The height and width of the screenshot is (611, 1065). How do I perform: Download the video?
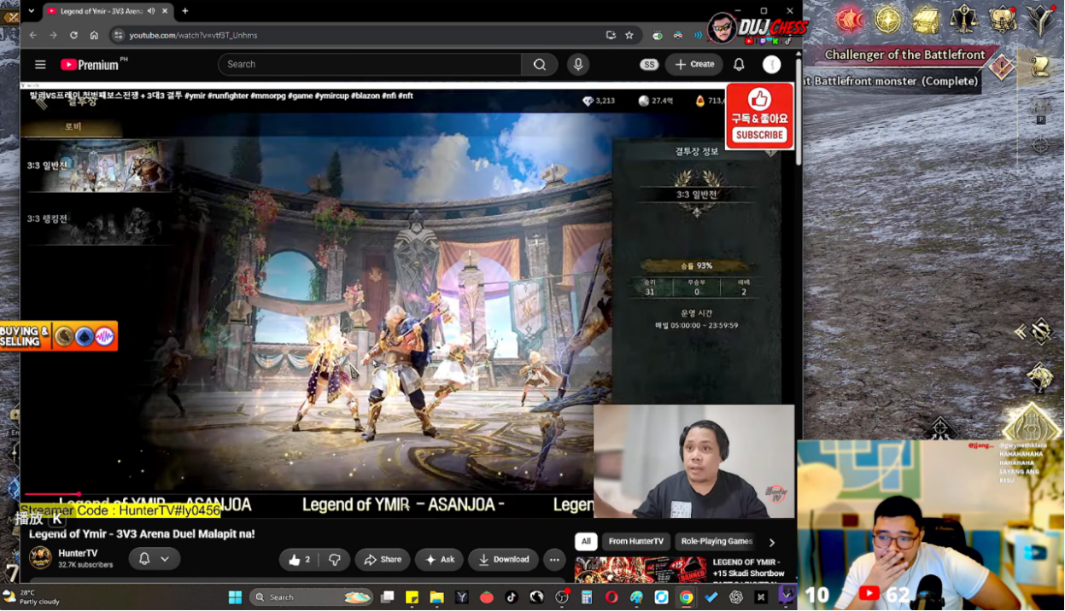pos(503,560)
